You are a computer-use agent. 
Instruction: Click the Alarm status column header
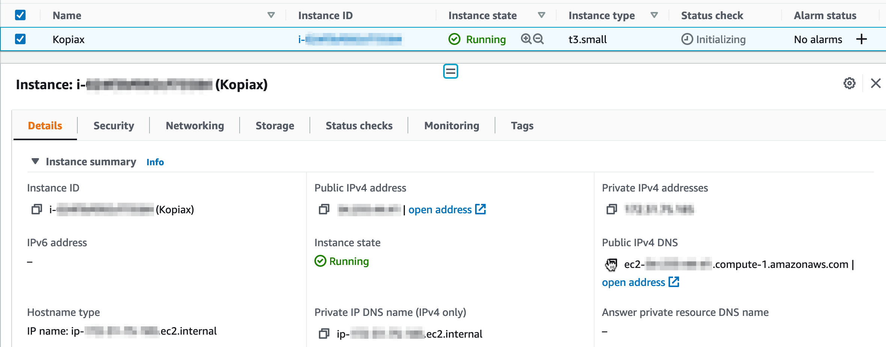pyautogui.click(x=825, y=15)
